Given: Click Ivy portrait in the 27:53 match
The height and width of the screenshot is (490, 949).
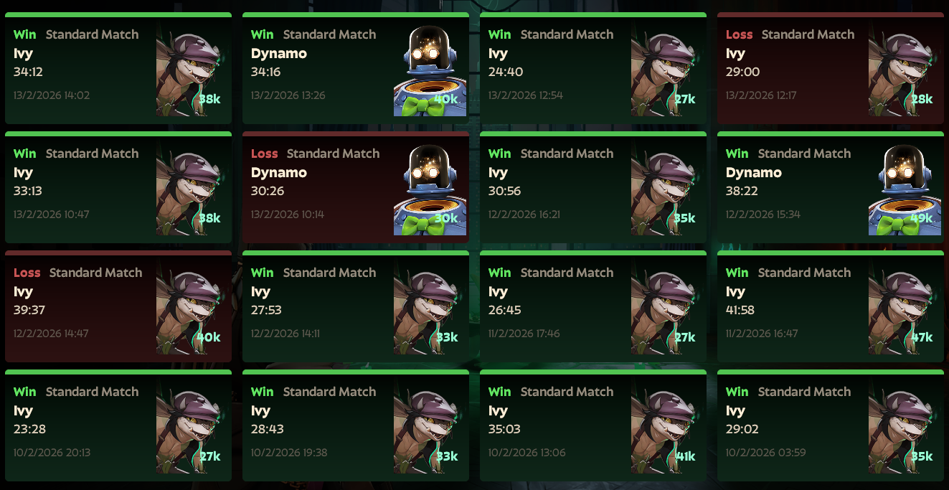Looking at the screenshot, I should 429,308.
